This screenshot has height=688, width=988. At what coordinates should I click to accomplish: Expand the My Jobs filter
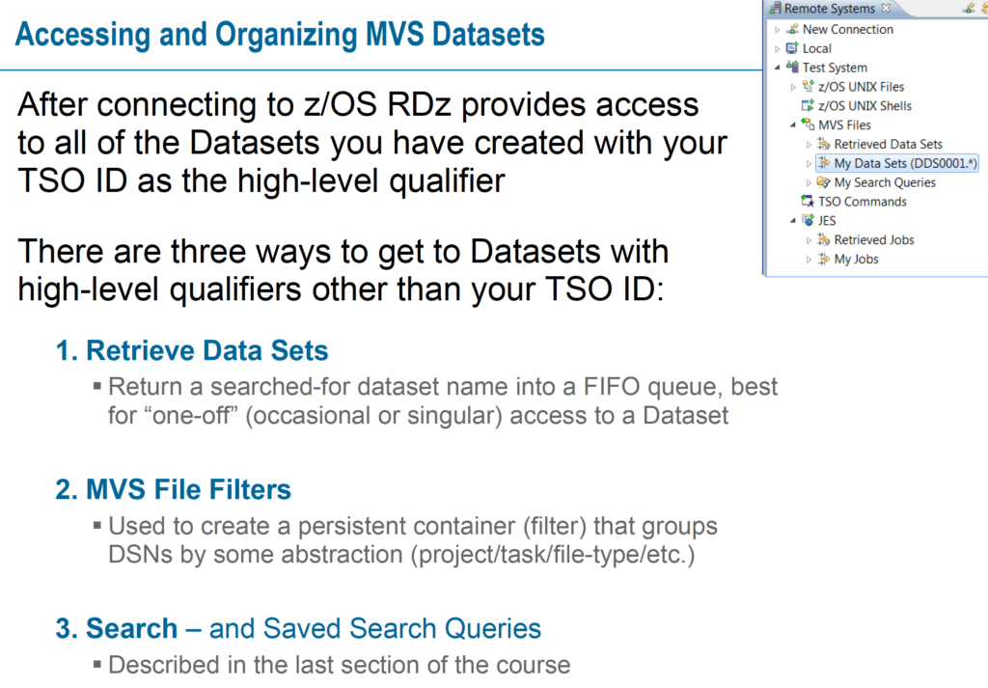[810, 260]
